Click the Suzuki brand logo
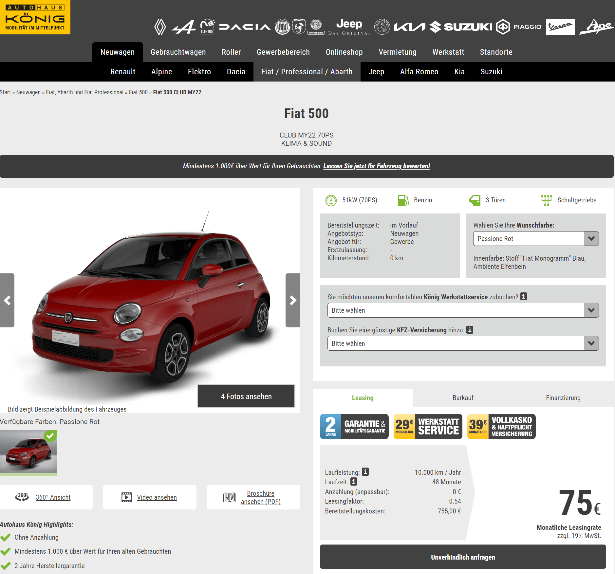Viewport: 615px width, 574px height. [x=461, y=27]
